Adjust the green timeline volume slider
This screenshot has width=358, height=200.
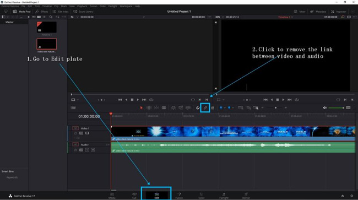pyautogui.click(x=336, y=108)
